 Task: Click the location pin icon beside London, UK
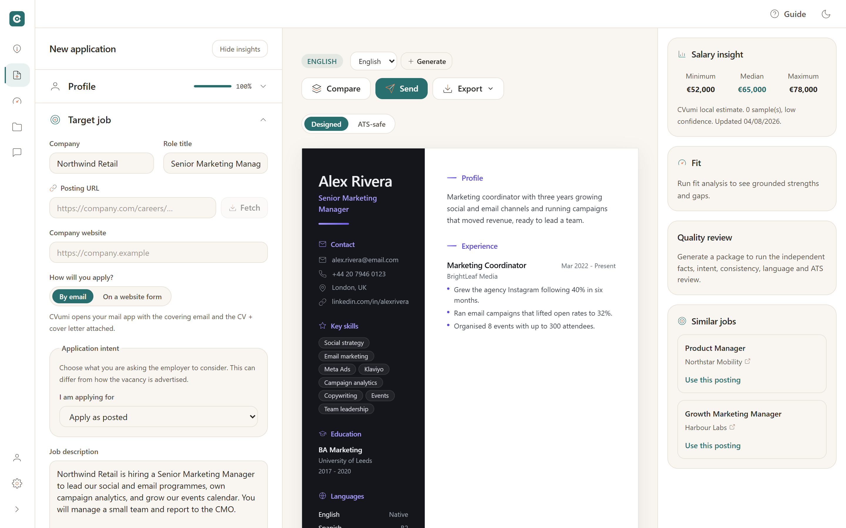[322, 288]
